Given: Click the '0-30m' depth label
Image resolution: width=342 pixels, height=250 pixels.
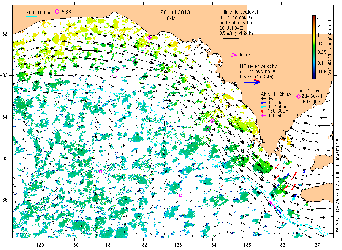Looking at the screenshot, I should (x=274, y=98).
